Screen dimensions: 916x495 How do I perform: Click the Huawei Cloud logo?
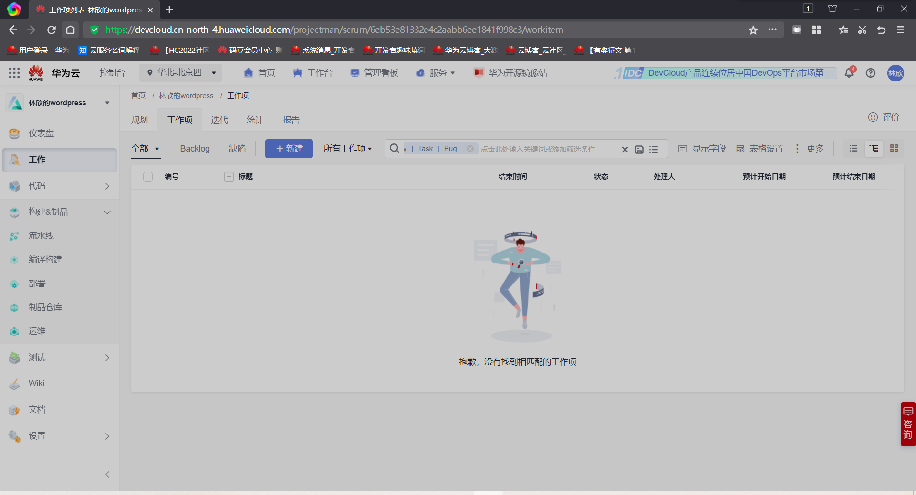tap(53, 73)
